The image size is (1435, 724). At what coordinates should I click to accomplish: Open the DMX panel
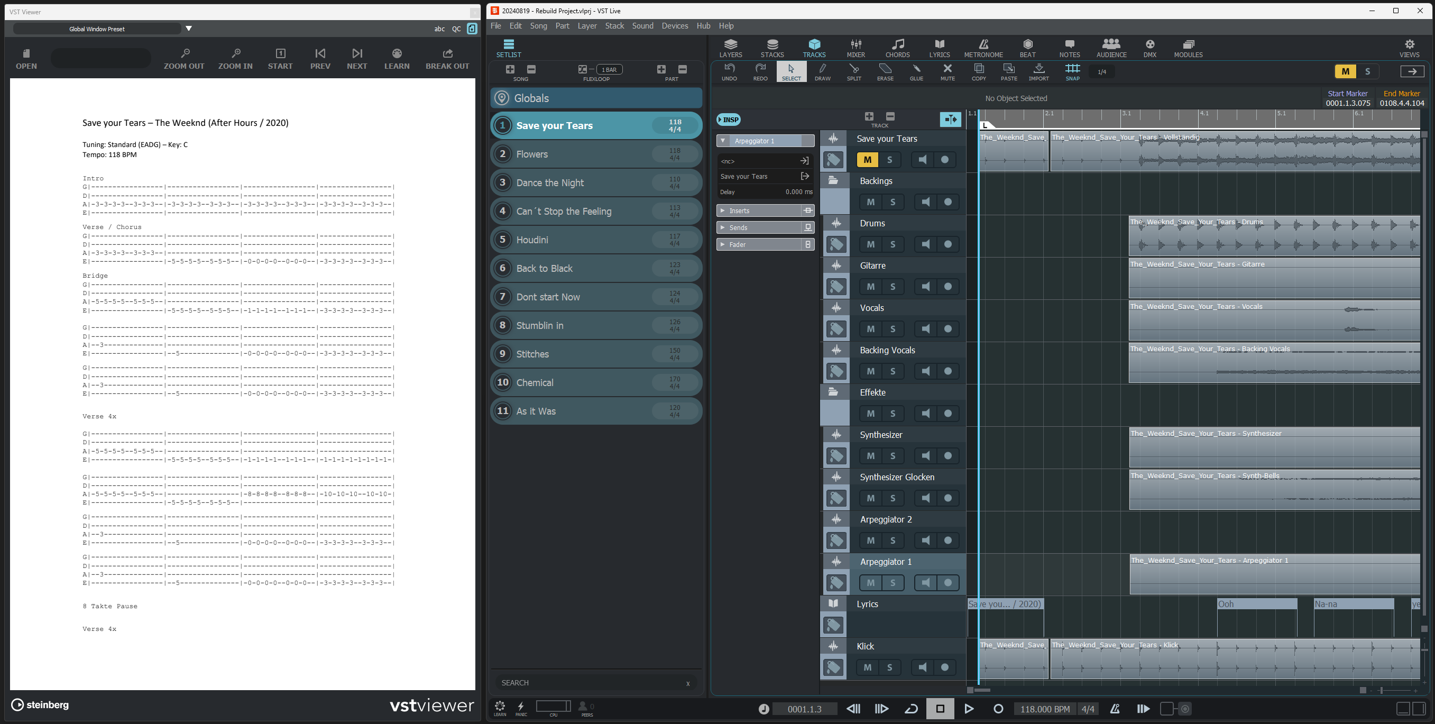click(1150, 48)
